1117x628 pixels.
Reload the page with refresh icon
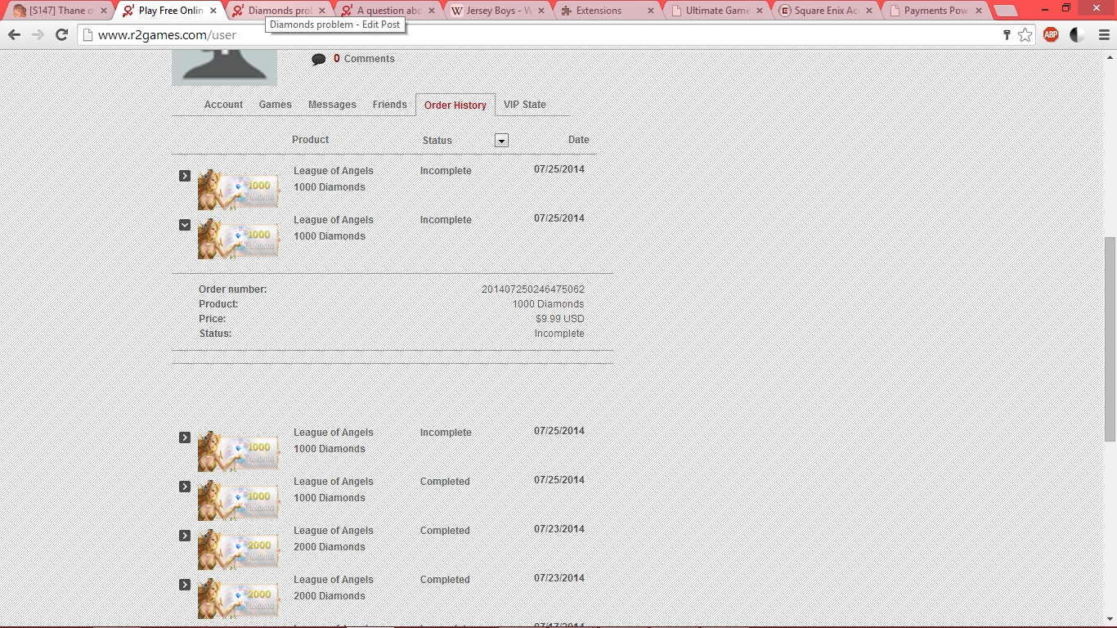(x=61, y=35)
